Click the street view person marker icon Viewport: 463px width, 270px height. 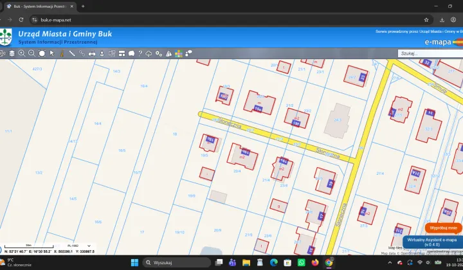coord(102,53)
